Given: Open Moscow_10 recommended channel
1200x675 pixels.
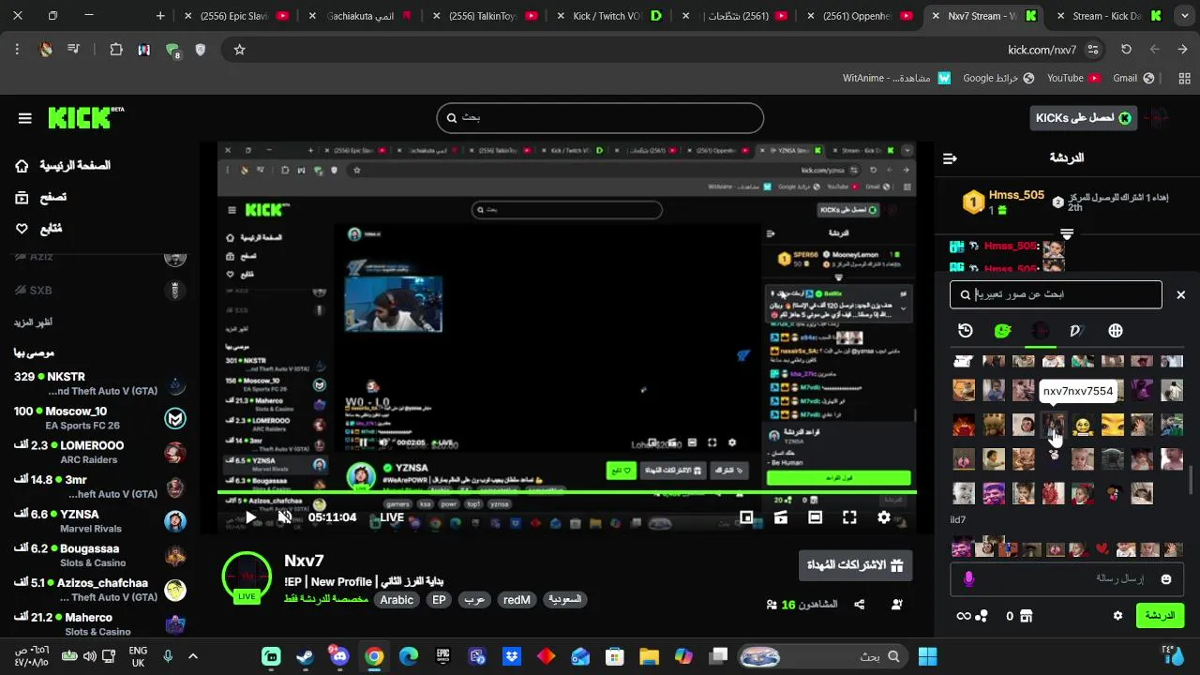Looking at the screenshot, I should click(x=99, y=418).
